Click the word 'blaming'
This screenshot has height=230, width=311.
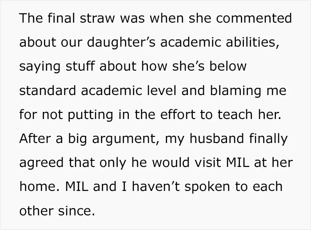tap(235, 91)
